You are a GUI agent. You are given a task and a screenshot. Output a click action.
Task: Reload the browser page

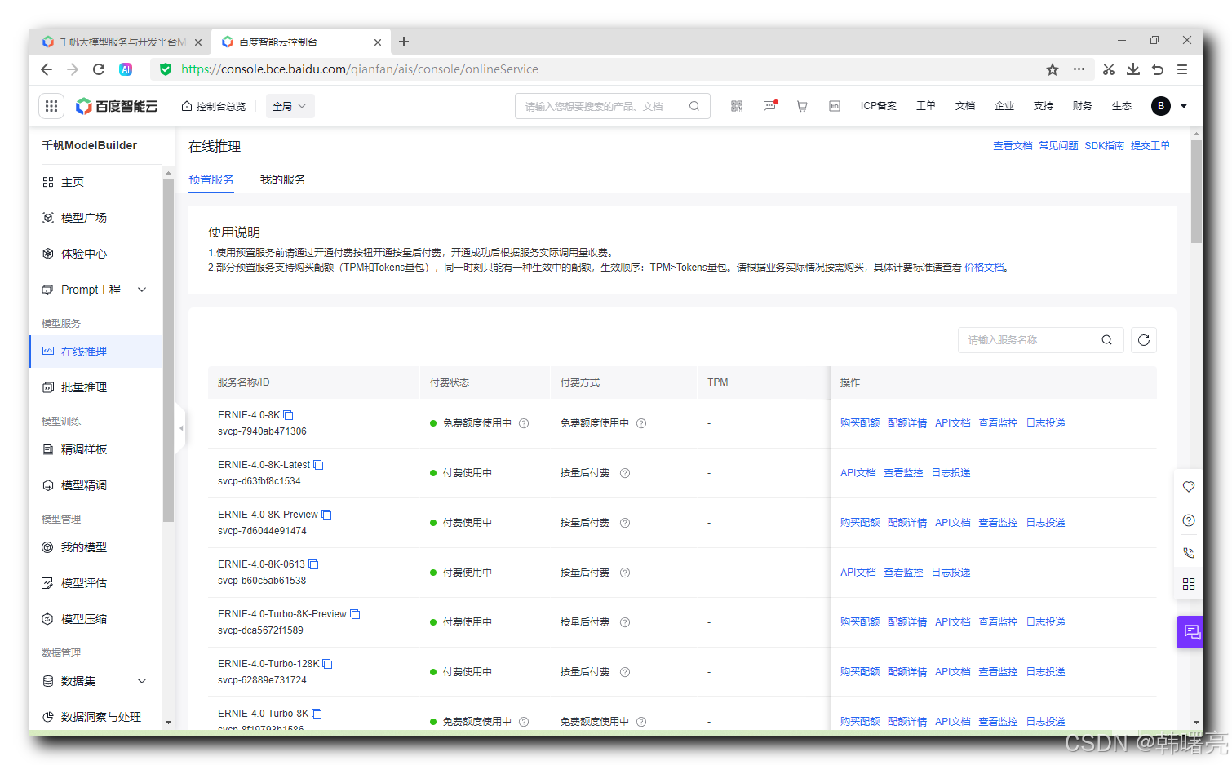[x=99, y=69]
